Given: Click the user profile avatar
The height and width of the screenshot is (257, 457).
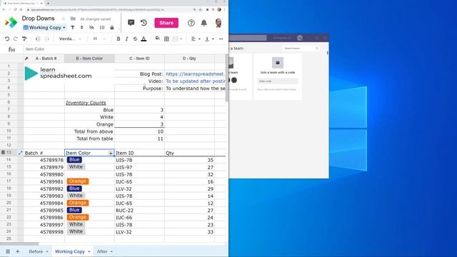Looking at the screenshot, I should 219,23.
